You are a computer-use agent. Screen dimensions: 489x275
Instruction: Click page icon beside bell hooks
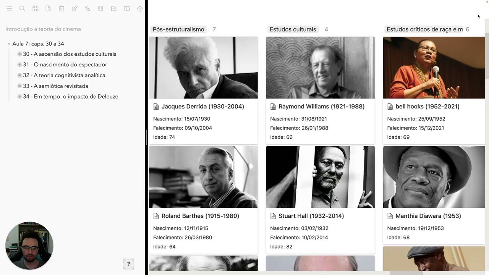pyautogui.click(x=390, y=107)
